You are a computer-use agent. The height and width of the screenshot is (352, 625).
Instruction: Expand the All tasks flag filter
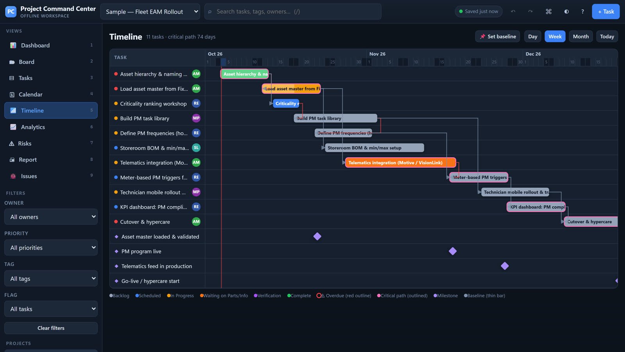(x=51, y=309)
